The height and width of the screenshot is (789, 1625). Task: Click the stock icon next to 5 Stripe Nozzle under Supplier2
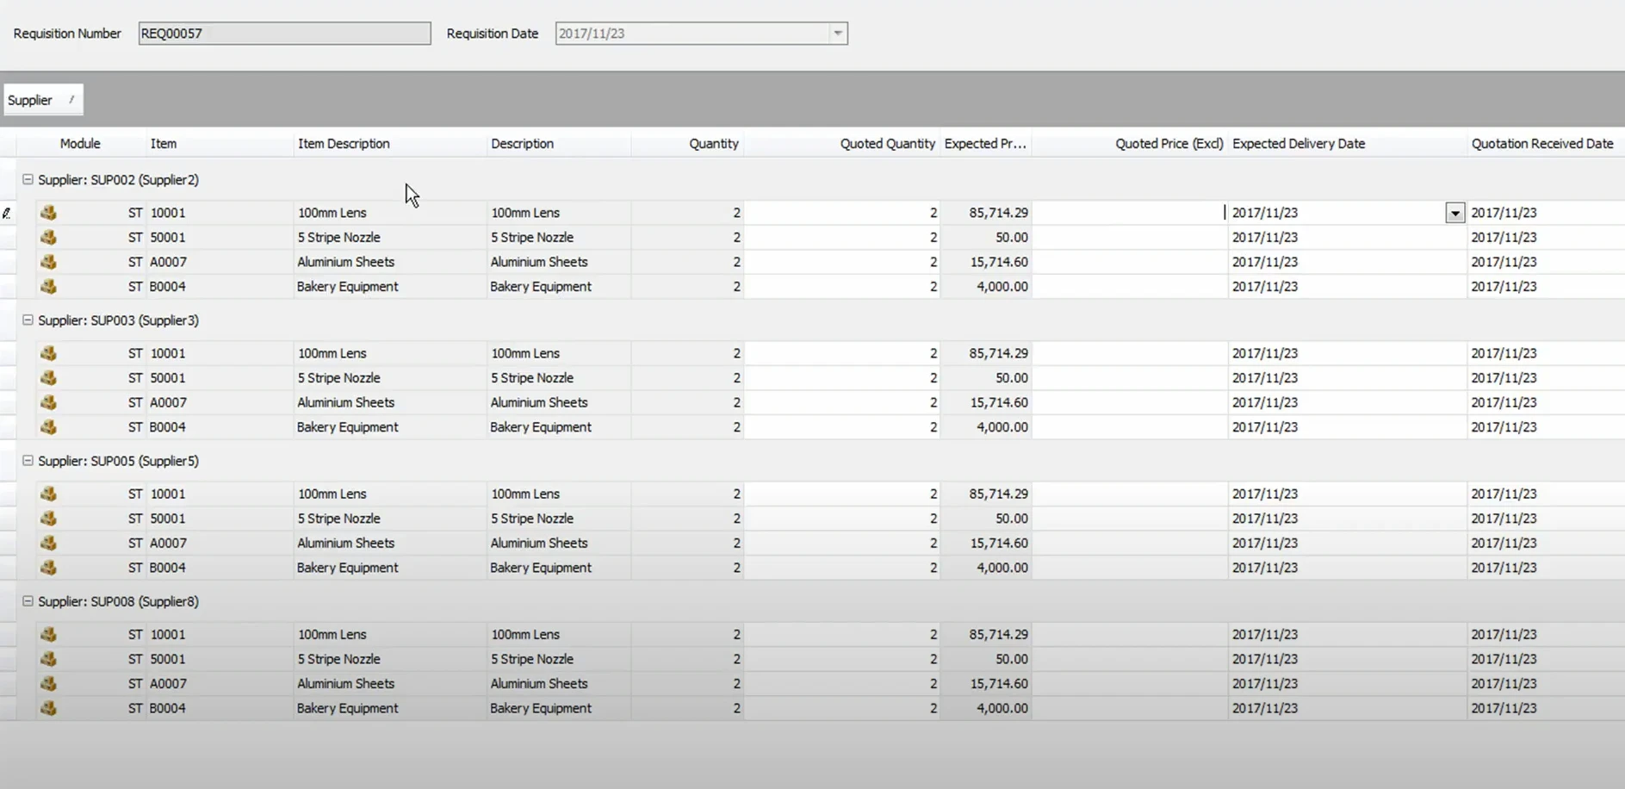pos(48,237)
